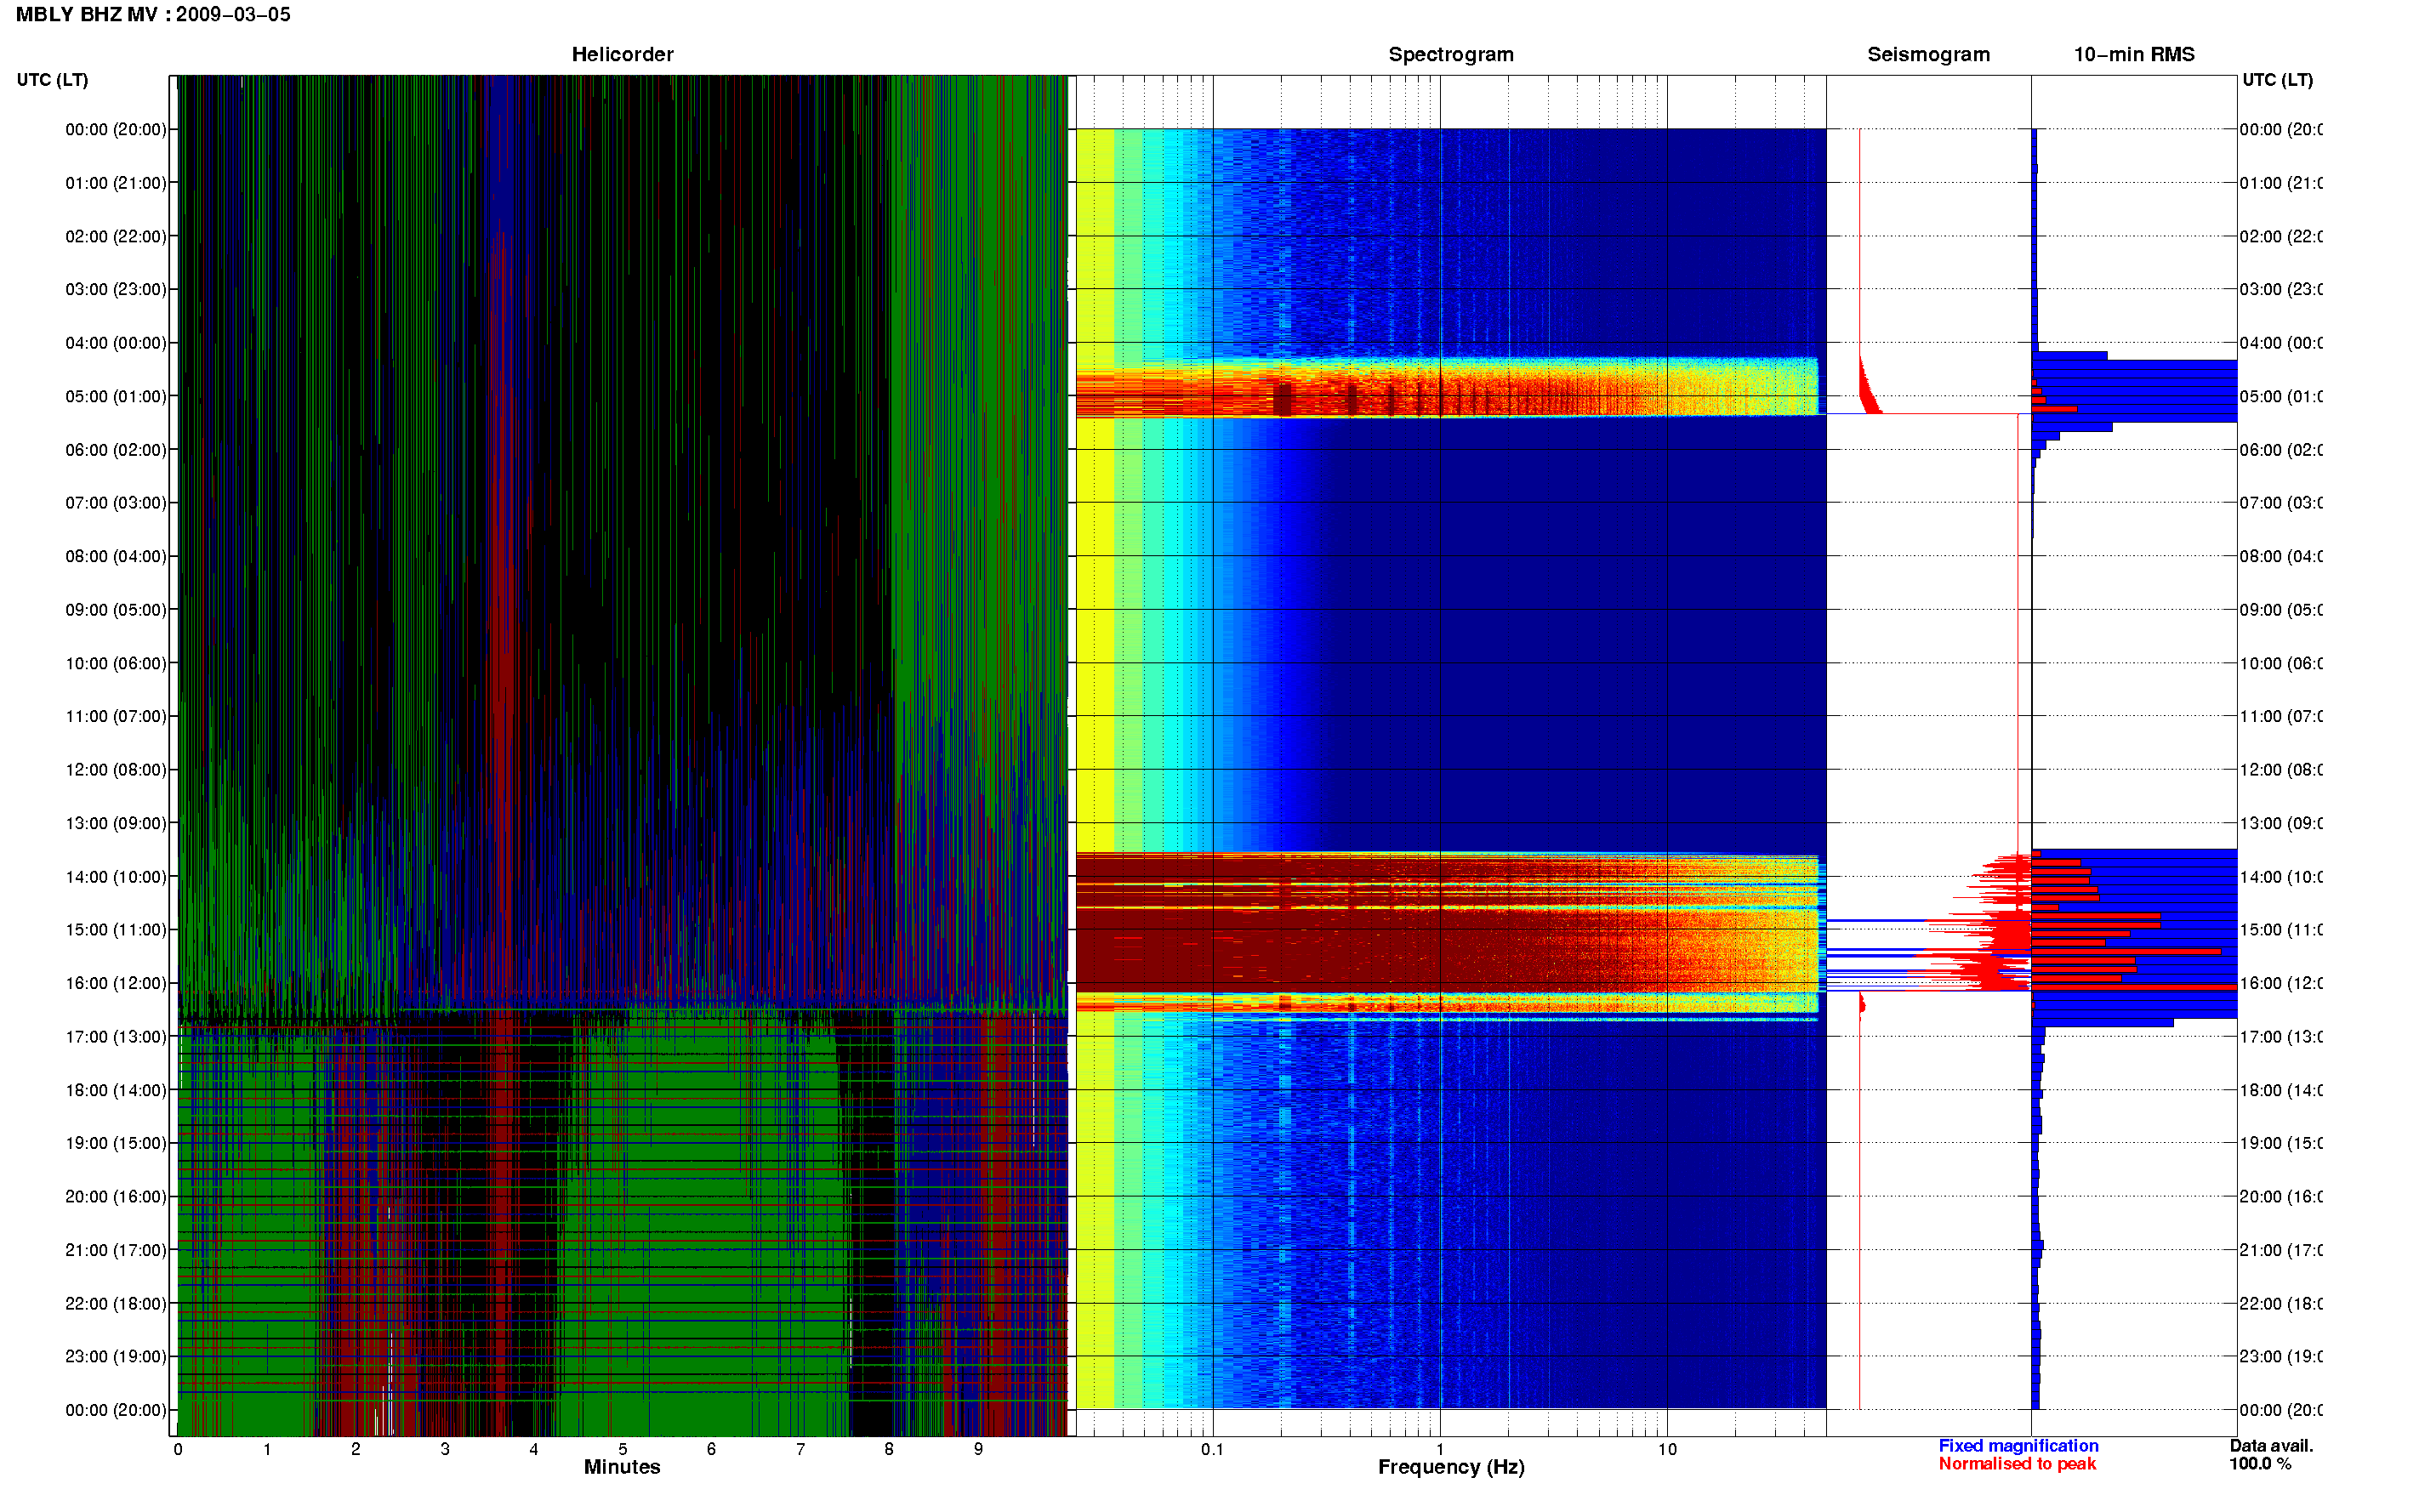This screenshot has width=2419, height=1512.
Task: Click left time label '13:00 (09:00)'
Action: coord(116,823)
